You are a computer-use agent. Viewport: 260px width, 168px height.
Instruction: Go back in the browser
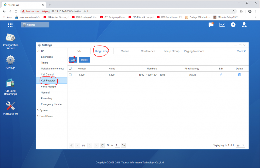[4, 11]
